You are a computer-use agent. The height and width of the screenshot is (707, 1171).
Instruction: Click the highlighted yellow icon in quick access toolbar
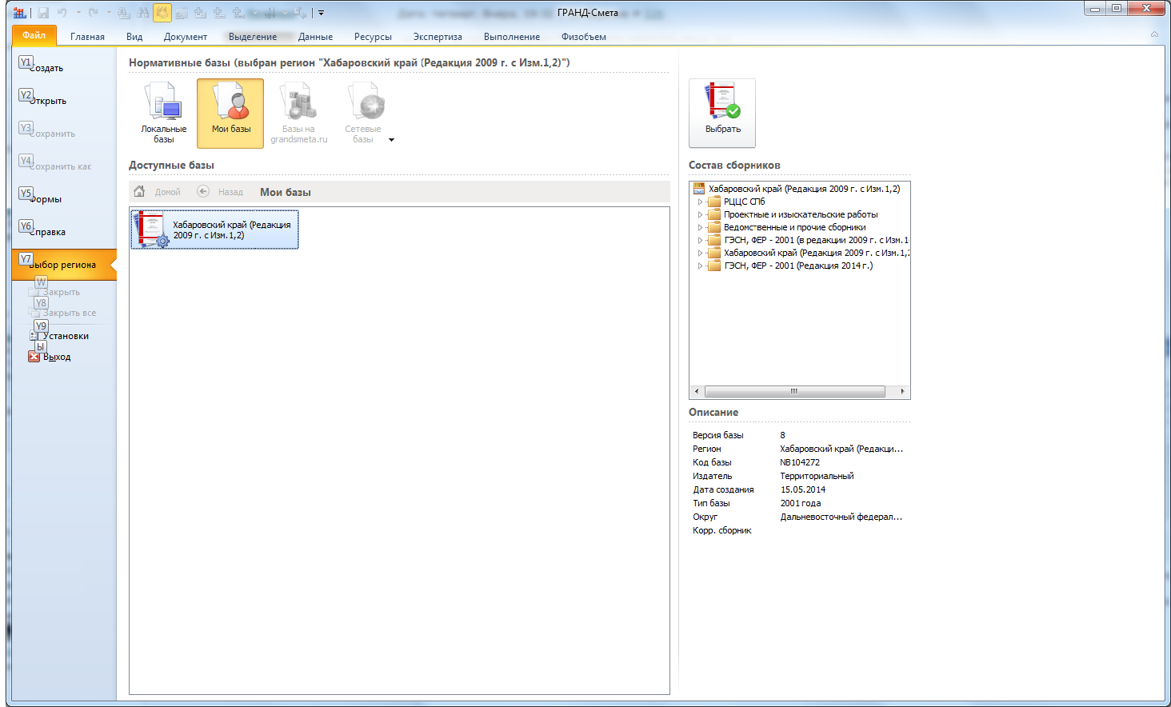(162, 13)
